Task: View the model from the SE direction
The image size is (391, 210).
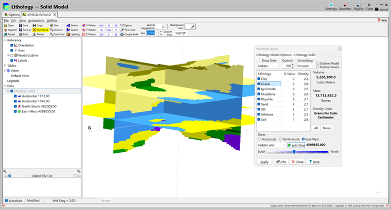Action: pos(116,35)
